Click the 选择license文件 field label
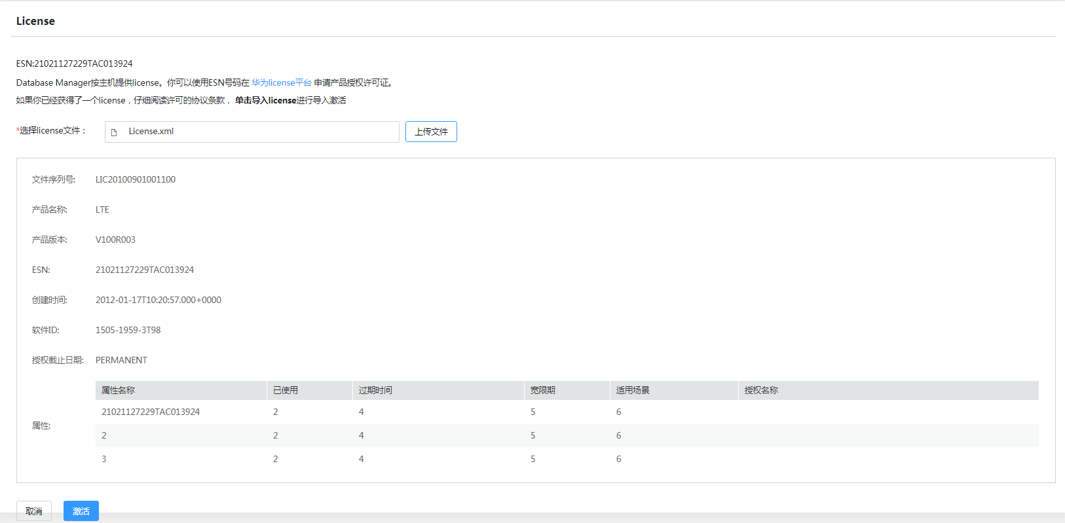1065x523 pixels. coord(52,131)
